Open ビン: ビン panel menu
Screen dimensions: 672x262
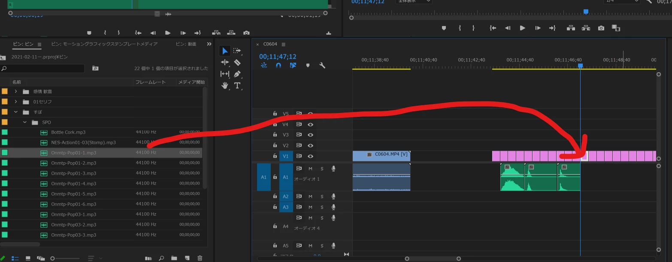(39, 44)
